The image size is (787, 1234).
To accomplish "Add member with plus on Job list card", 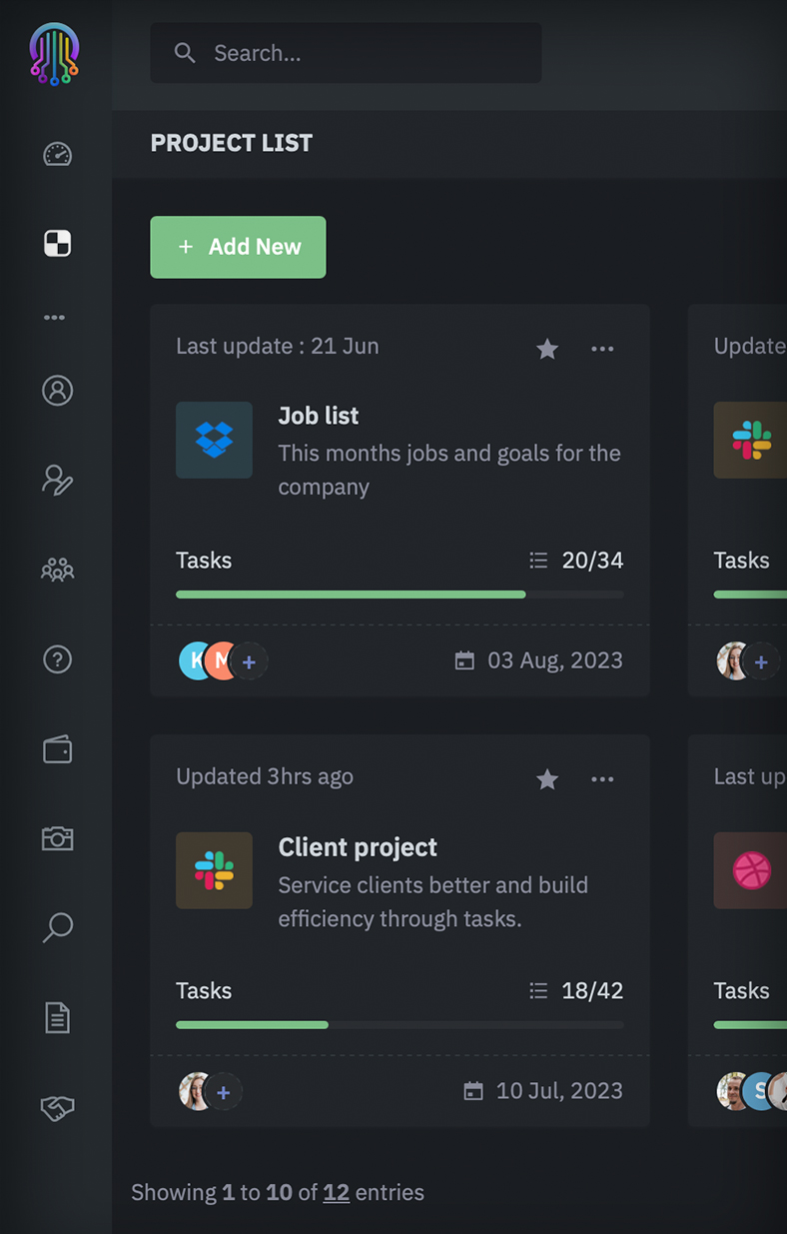I will click(250, 661).
